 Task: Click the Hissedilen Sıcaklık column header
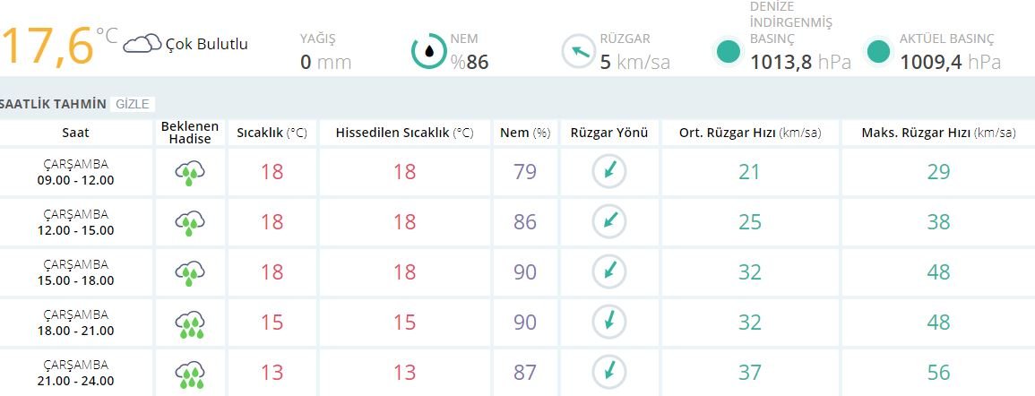click(x=404, y=133)
